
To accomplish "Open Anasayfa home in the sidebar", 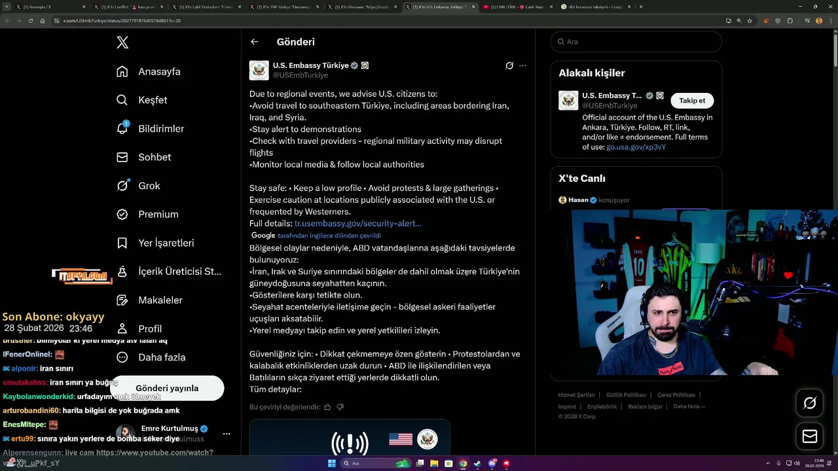I will pyautogui.click(x=148, y=71).
